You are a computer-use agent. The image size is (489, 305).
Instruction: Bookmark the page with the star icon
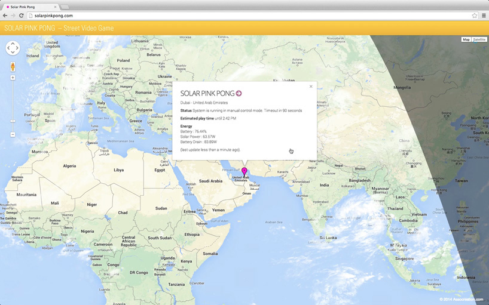point(475,16)
